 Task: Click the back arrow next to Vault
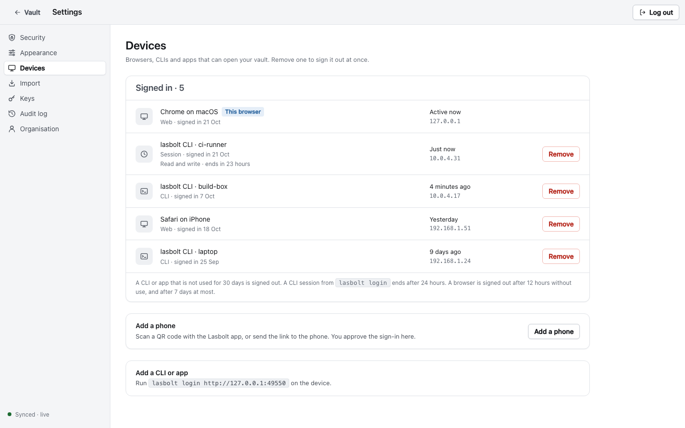click(18, 12)
